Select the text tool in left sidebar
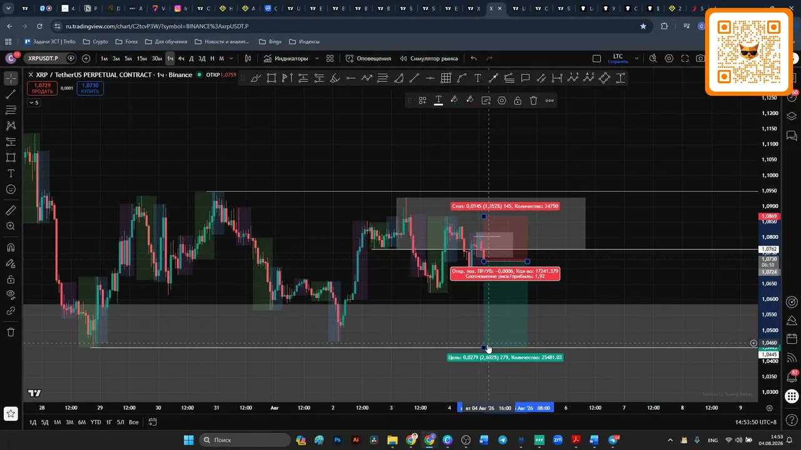 11,173
